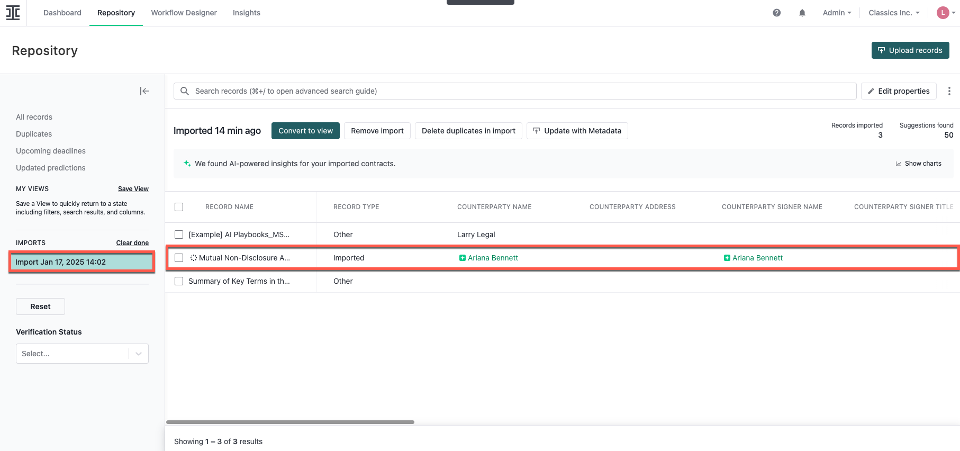Expand the Classics Inc. organization dropdown

(x=894, y=13)
